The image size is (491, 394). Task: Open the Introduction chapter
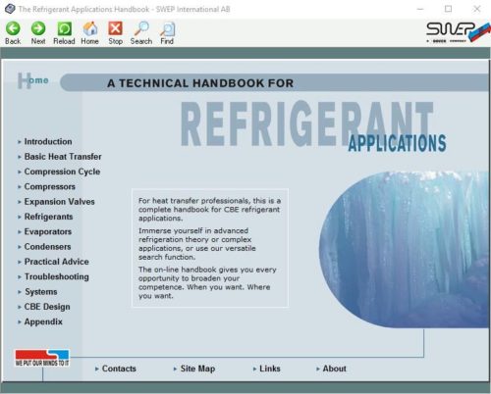[x=48, y=141]
